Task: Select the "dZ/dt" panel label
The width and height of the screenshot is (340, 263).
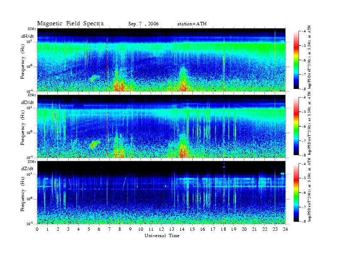Action: pyautogui.click(x=27, y=168)
